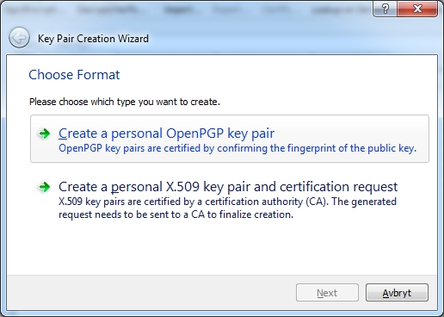Click the word OpenPGP in the first option title
444x317 pixels.
click(x=194, y=134)
